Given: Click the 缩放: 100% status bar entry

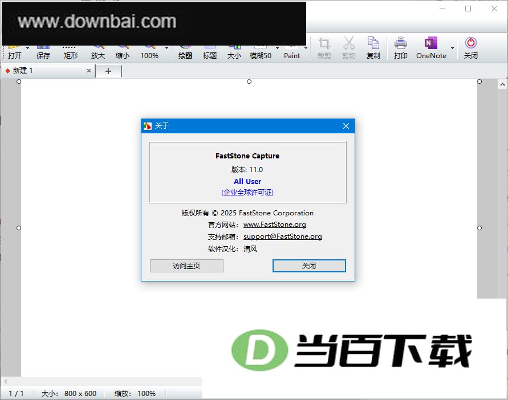Looking at the screenshot, I should [x=135, y=394].
